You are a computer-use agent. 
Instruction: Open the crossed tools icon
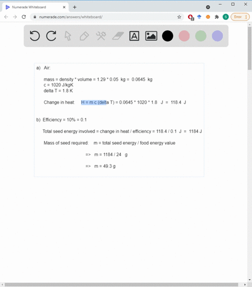[x=101, y=36]
